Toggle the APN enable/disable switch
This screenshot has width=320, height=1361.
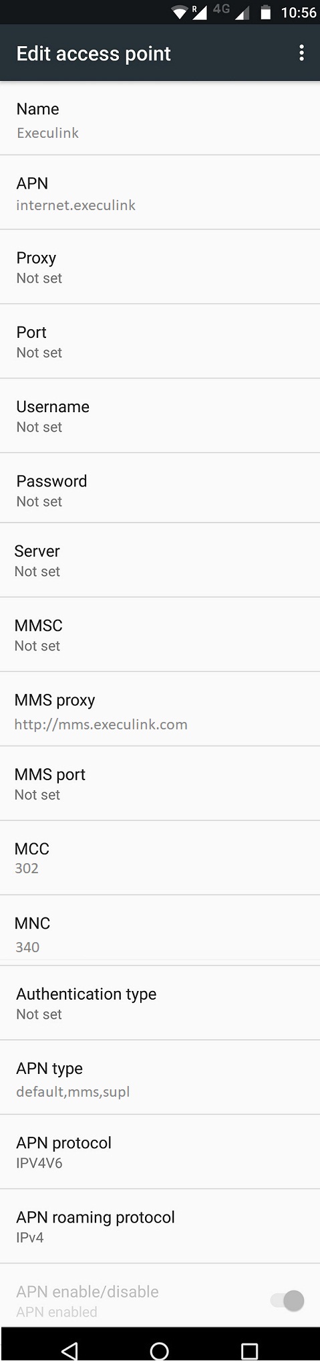coord(287,1300)
